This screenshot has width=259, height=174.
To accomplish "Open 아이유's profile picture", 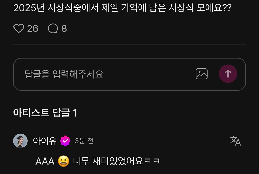I will click(x=20, y=141).
